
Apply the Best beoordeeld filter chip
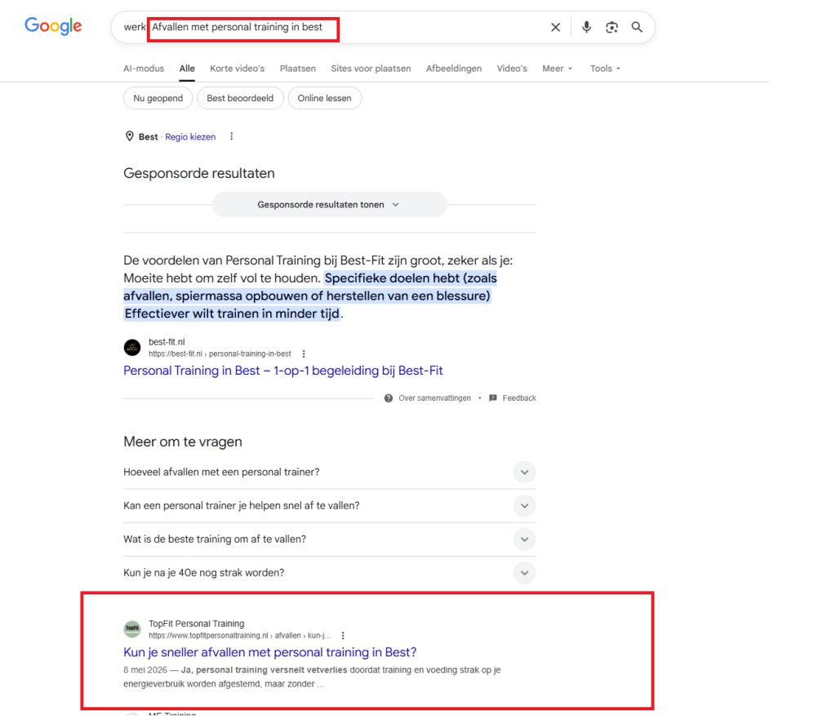pyautogui.click(x=240, y=98)
